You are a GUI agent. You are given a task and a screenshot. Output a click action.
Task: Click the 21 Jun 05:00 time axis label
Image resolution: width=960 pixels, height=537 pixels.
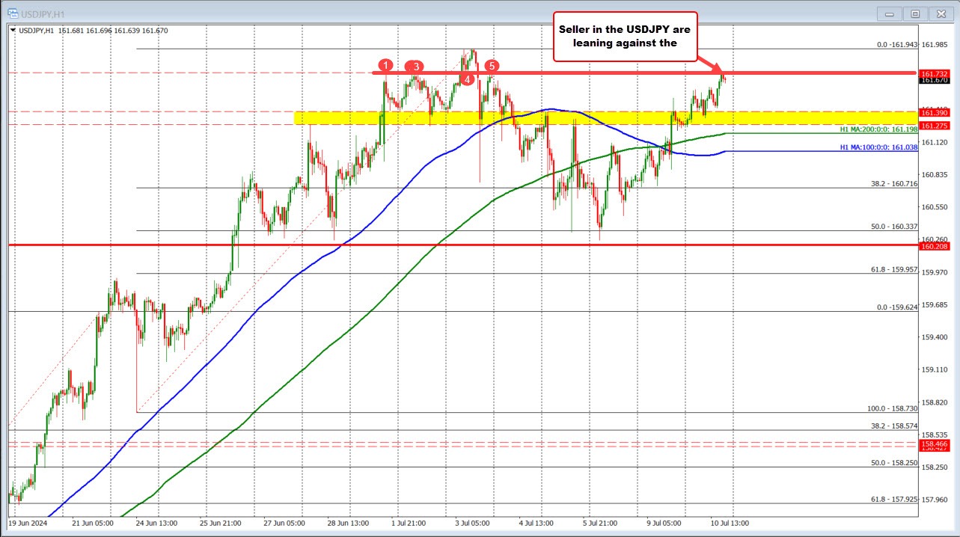94,523
